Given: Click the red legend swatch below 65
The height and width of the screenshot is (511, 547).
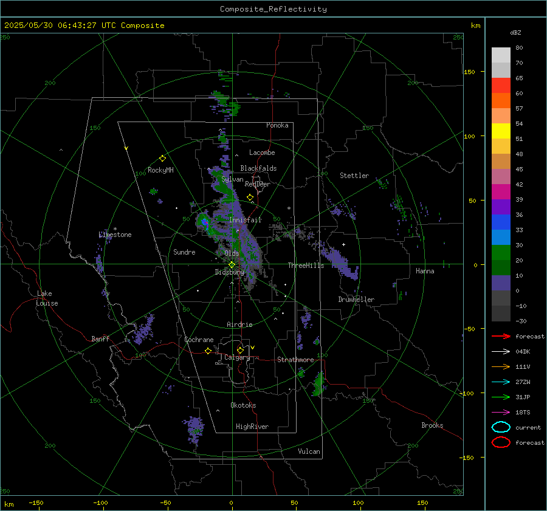Looking at the screenshot, I should point(501,86).
